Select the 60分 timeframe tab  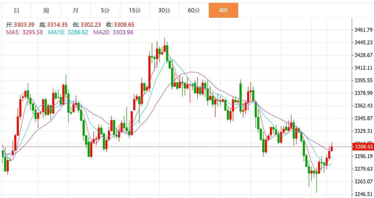194,10
